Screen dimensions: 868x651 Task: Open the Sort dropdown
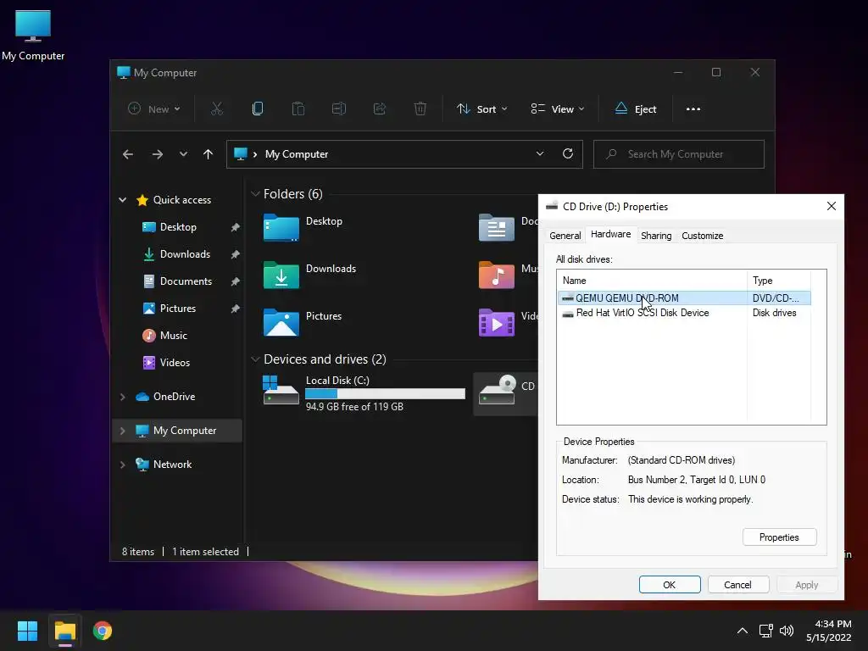[481, 109]
